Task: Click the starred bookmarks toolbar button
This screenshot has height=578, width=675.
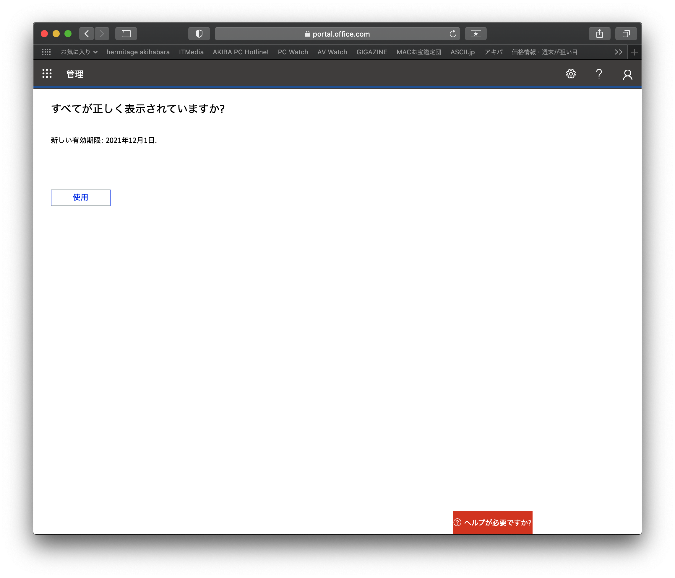Action: click(x=476, y=34)
